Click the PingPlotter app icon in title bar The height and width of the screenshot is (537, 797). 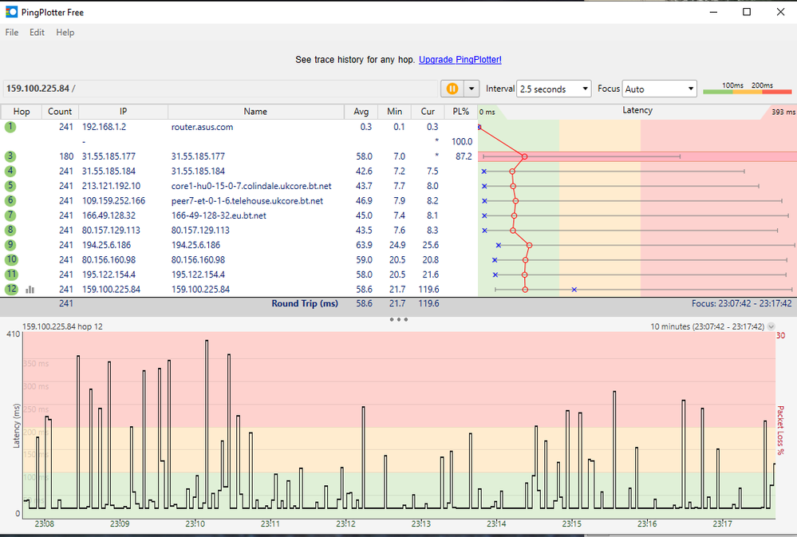coord(11,13)
